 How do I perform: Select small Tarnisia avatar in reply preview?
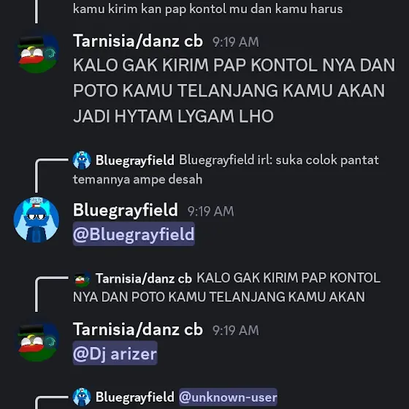[82, 279]
